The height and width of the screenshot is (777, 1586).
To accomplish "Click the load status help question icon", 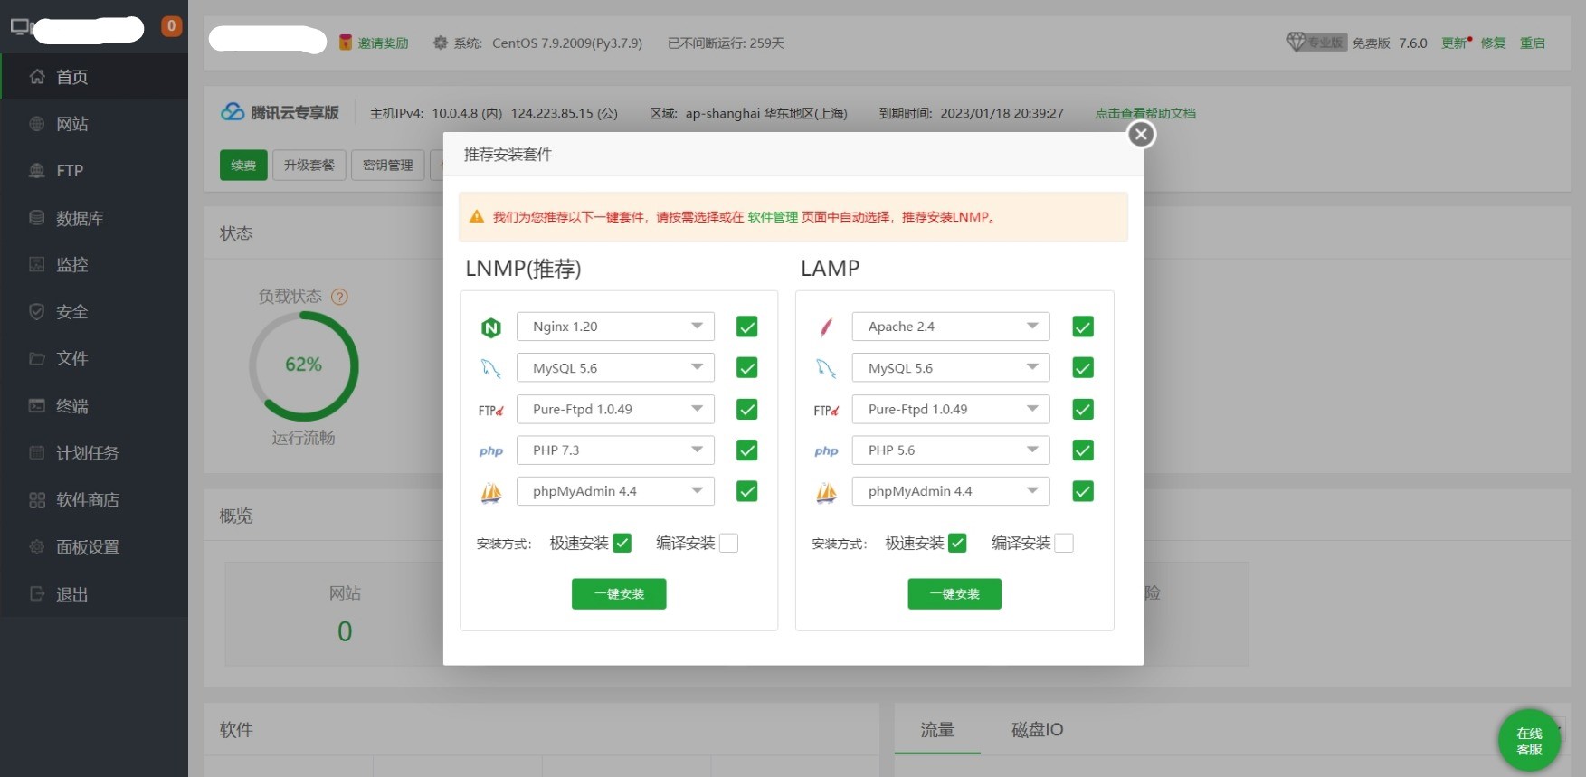I will 339,297.
